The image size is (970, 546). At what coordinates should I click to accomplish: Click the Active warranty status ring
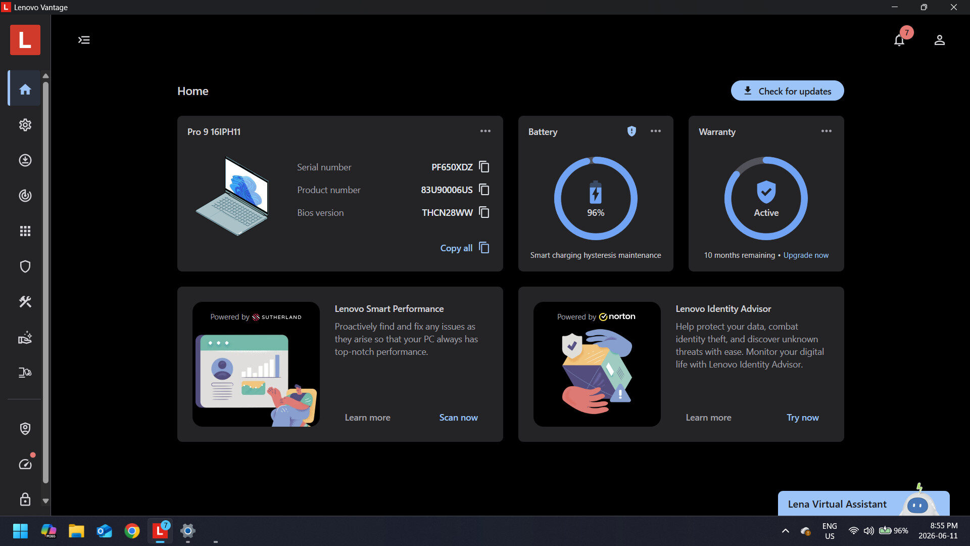[766, 198]
